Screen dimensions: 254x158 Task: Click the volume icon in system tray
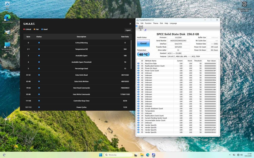tap(242, 155)
